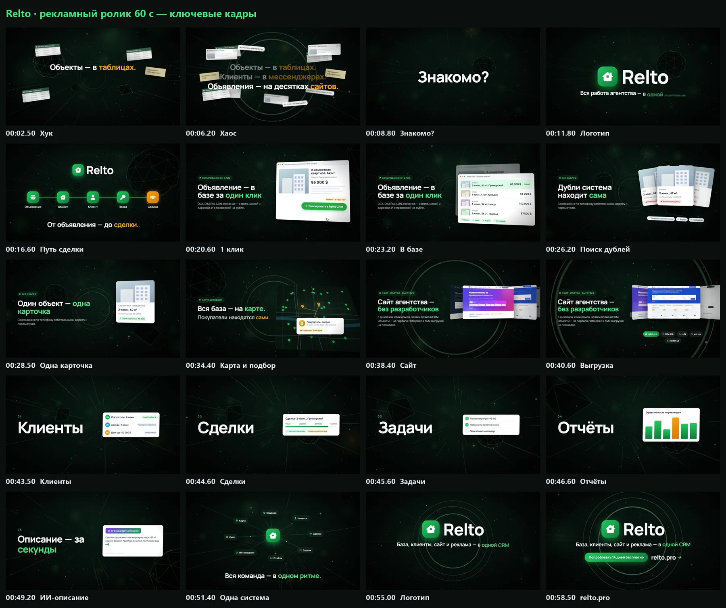Click the page title 'Relto · рекламный ролик 60 с'
This screenshot has width=726, height=608.
tap(80, 14)
